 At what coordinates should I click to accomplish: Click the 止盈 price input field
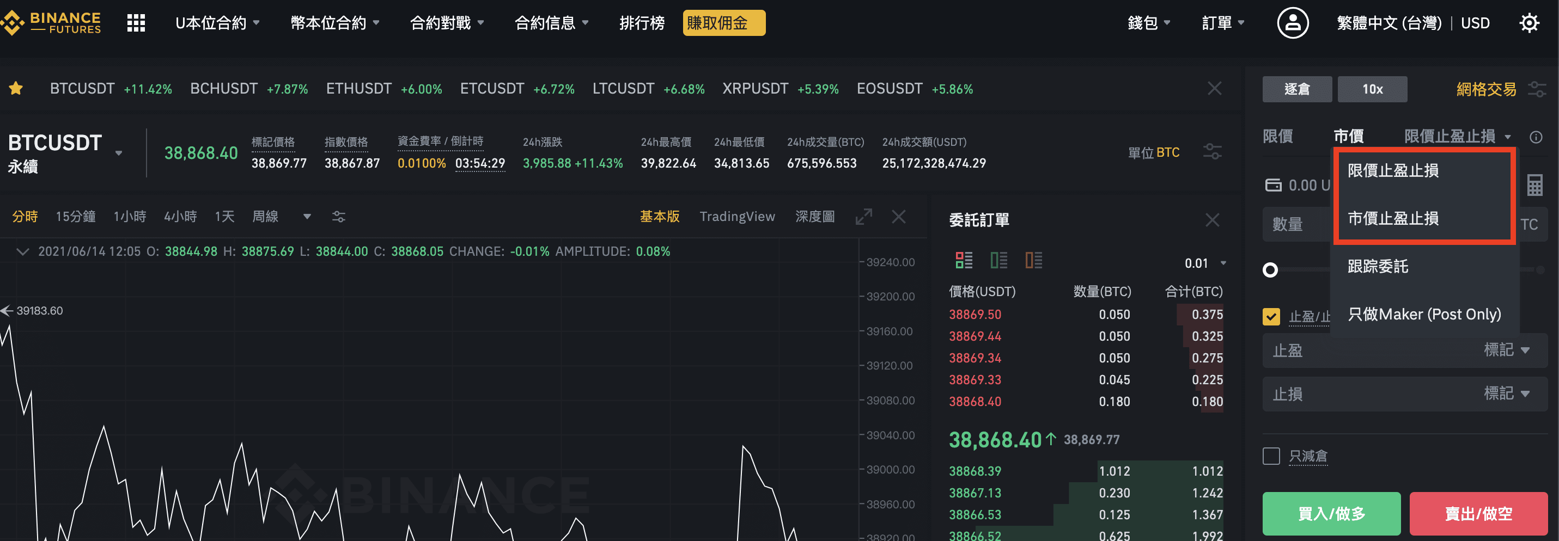(1405, 350)
